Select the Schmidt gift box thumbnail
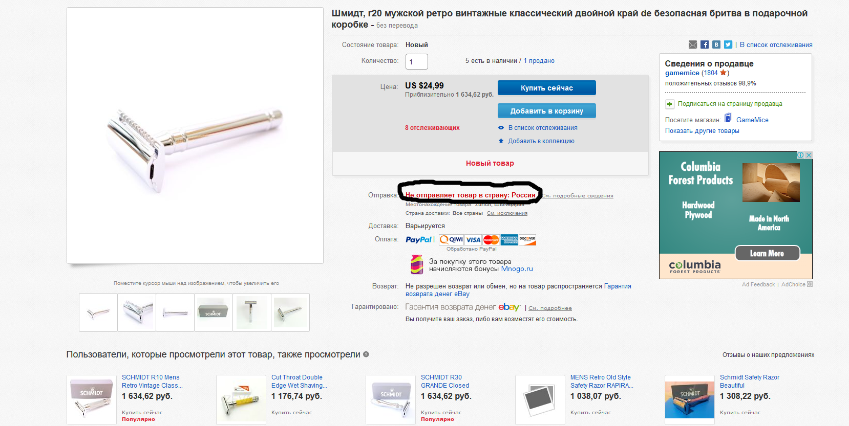The height and width of the screenshot is (426, 849). (x=214, y=312)
